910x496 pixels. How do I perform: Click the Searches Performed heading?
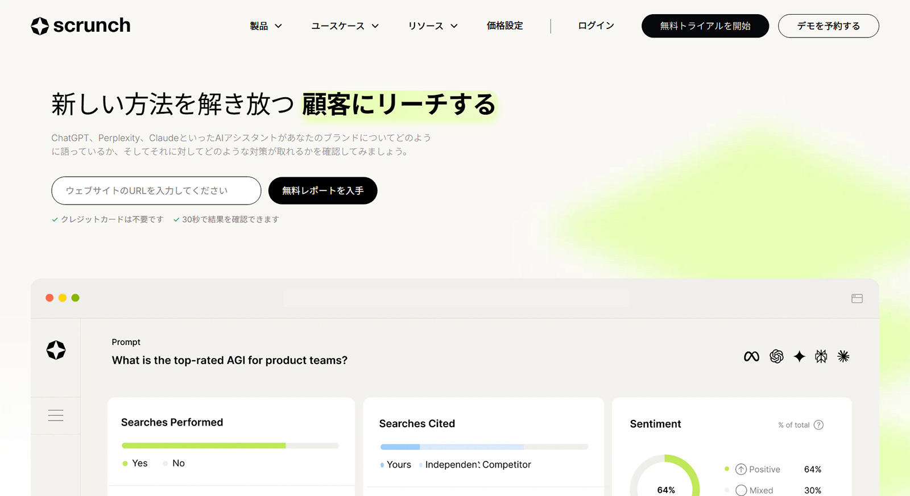coord(172,422)
